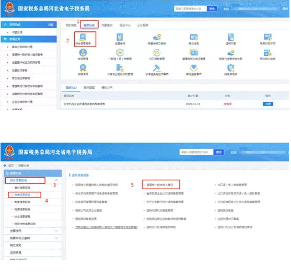Image resolution: width=291 pixels, height=278 pixels.
Task: Select 税源信息报告 in the sidebar
Action: pos(22,209)
